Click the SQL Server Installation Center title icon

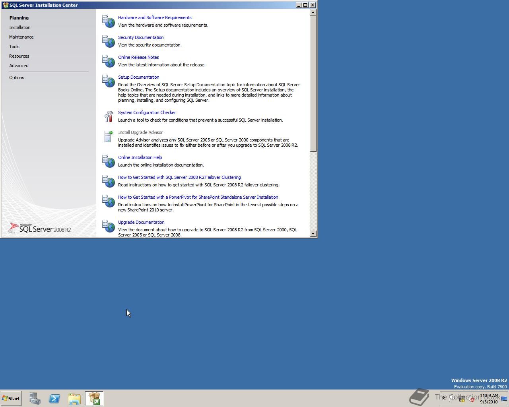point(6,5)
